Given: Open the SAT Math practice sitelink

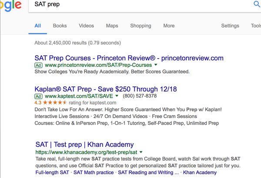Looking at the screenshot, I should pyautogui.click(x=94, y=172).
